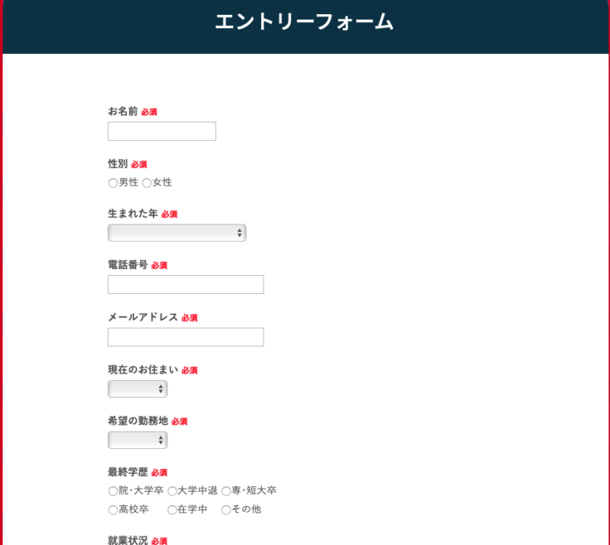
Task: Select 在学中 radio option
Action: point(172,510)
